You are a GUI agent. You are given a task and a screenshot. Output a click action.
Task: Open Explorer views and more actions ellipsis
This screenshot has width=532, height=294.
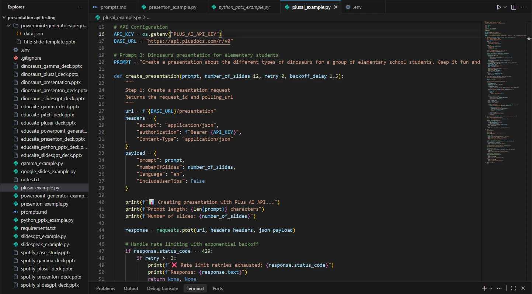[80, 7]
